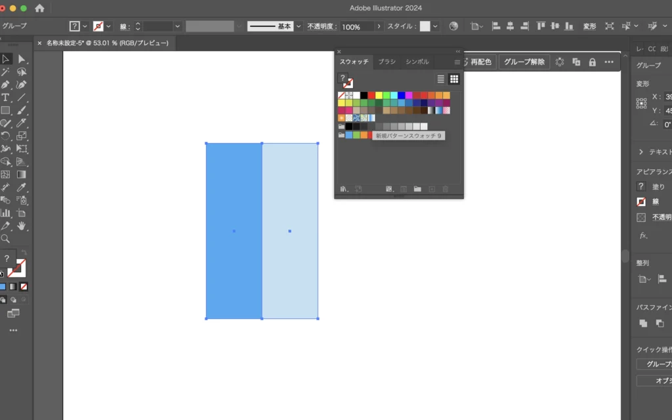Pick the red swatch in the top row
Image resolution: width=672 pixels, height=420 pixels.
(x=371, y=95)
